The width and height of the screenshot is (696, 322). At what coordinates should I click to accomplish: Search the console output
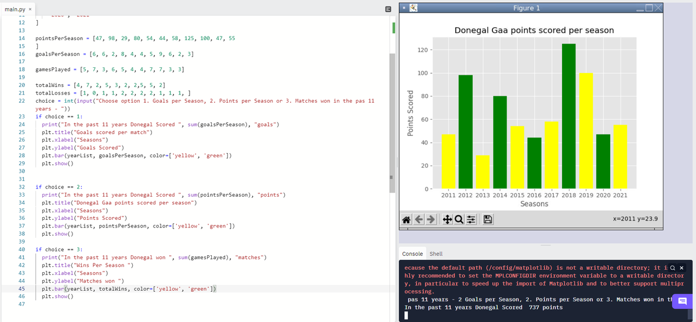[x=673, y=267]
